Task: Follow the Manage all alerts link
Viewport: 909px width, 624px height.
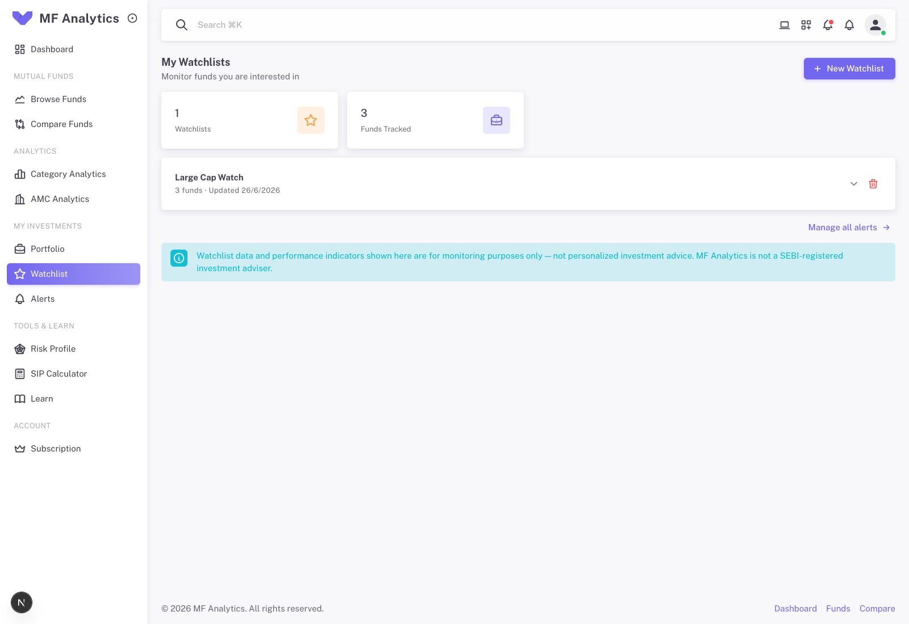Action: tap(849, 227)
